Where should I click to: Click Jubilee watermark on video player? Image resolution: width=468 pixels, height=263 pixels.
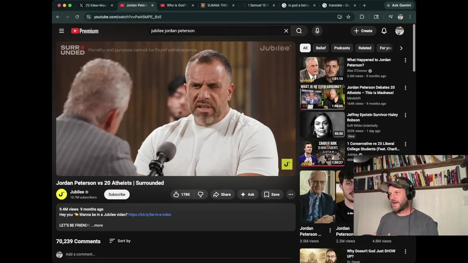pyautogui.click(x=287, y=164)
